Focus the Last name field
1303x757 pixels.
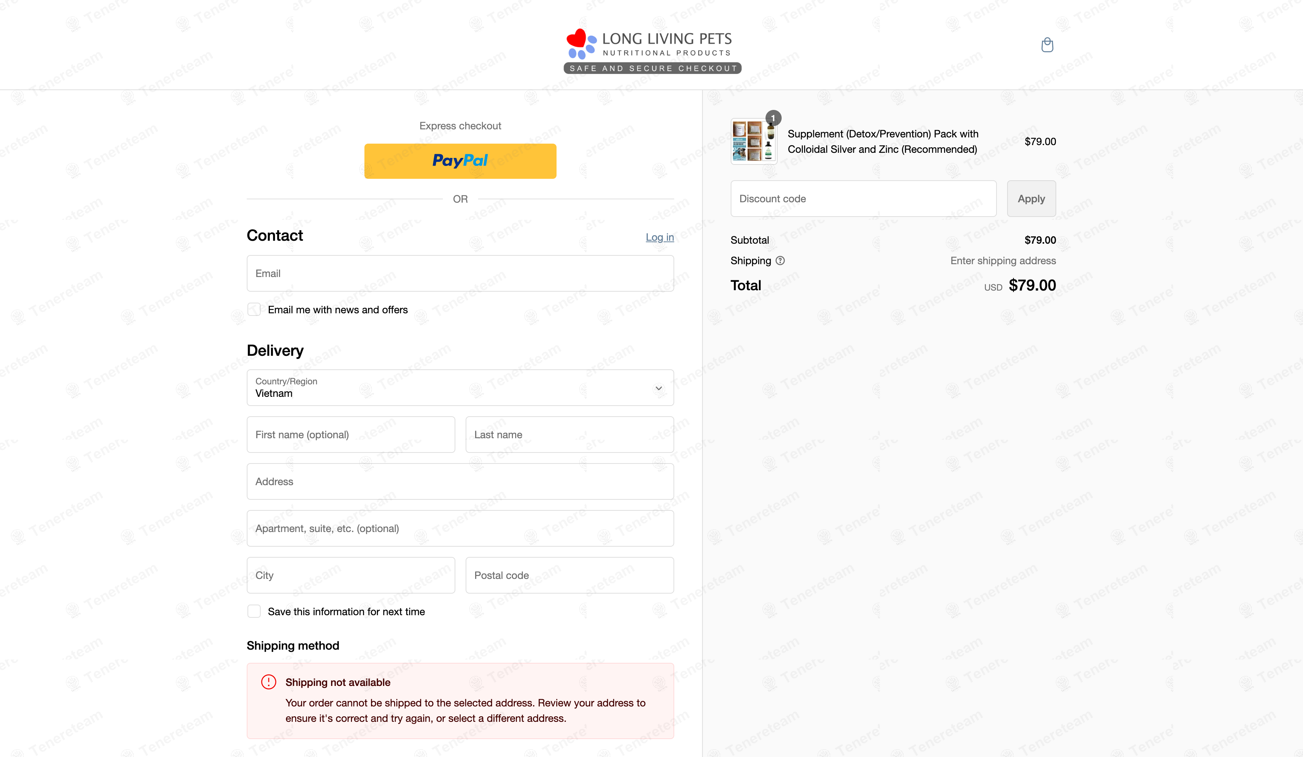(x=570, y=435)
